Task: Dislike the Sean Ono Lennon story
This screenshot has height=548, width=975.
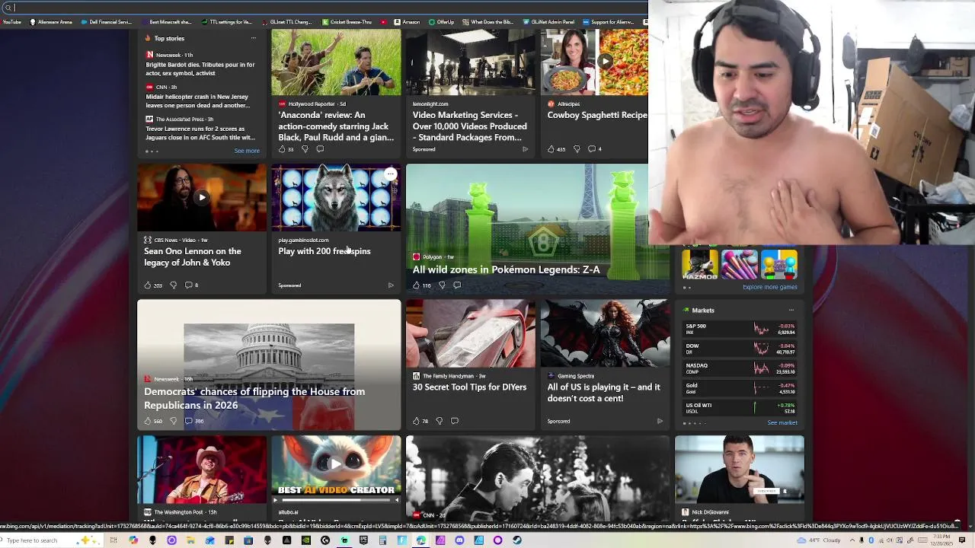Action: [173, 285]
